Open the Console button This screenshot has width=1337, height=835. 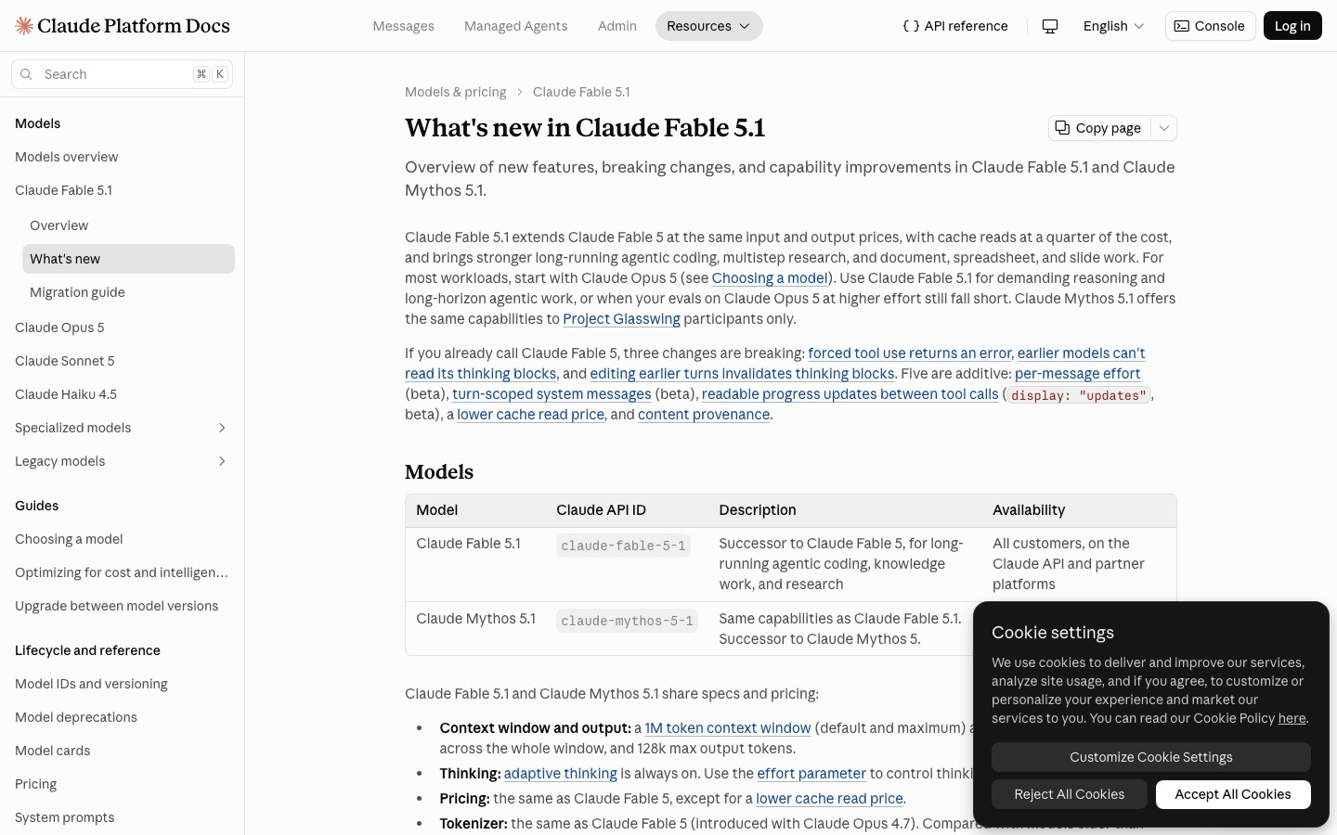[1210, 26]
